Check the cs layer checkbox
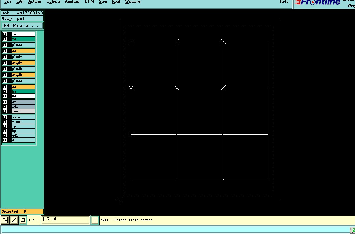Screen dimensions: 355x234 5,51
